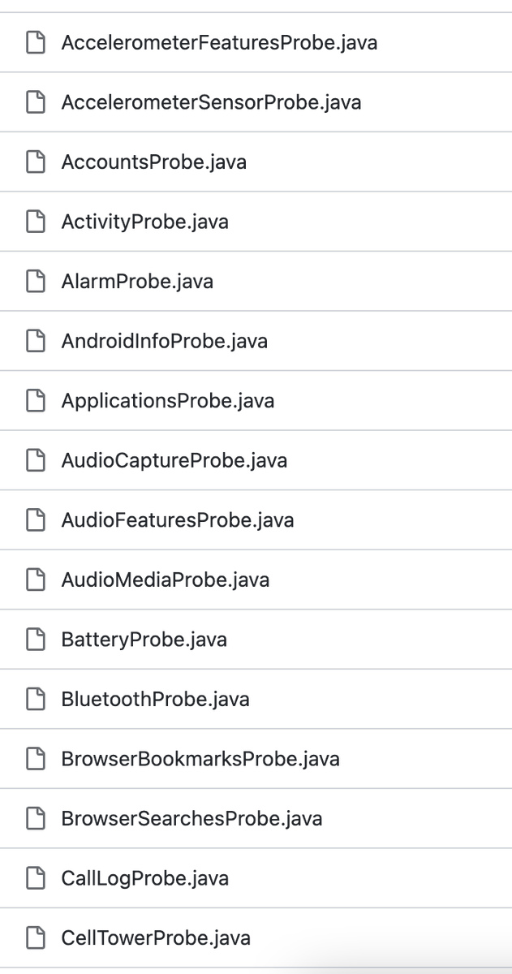Image resolution: width=512 pixels, height=974 pixels.
Task: Click the file icon beside AccelerometerFeaturesProbe.java
Action: click(35, 42)
